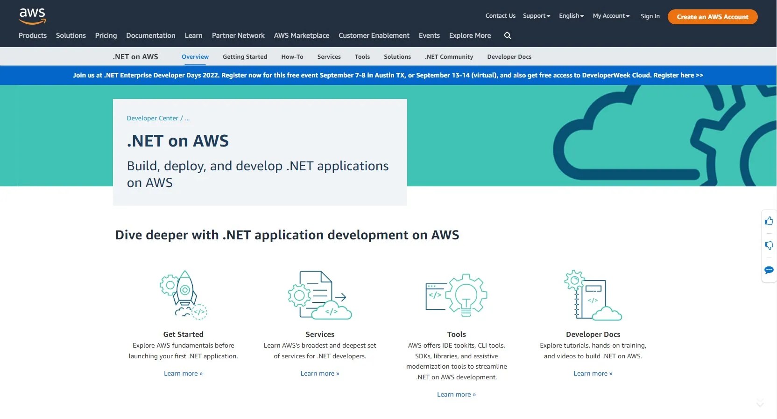Switch to the How-To tab
The image size is (777, 419).
[292, 56]
